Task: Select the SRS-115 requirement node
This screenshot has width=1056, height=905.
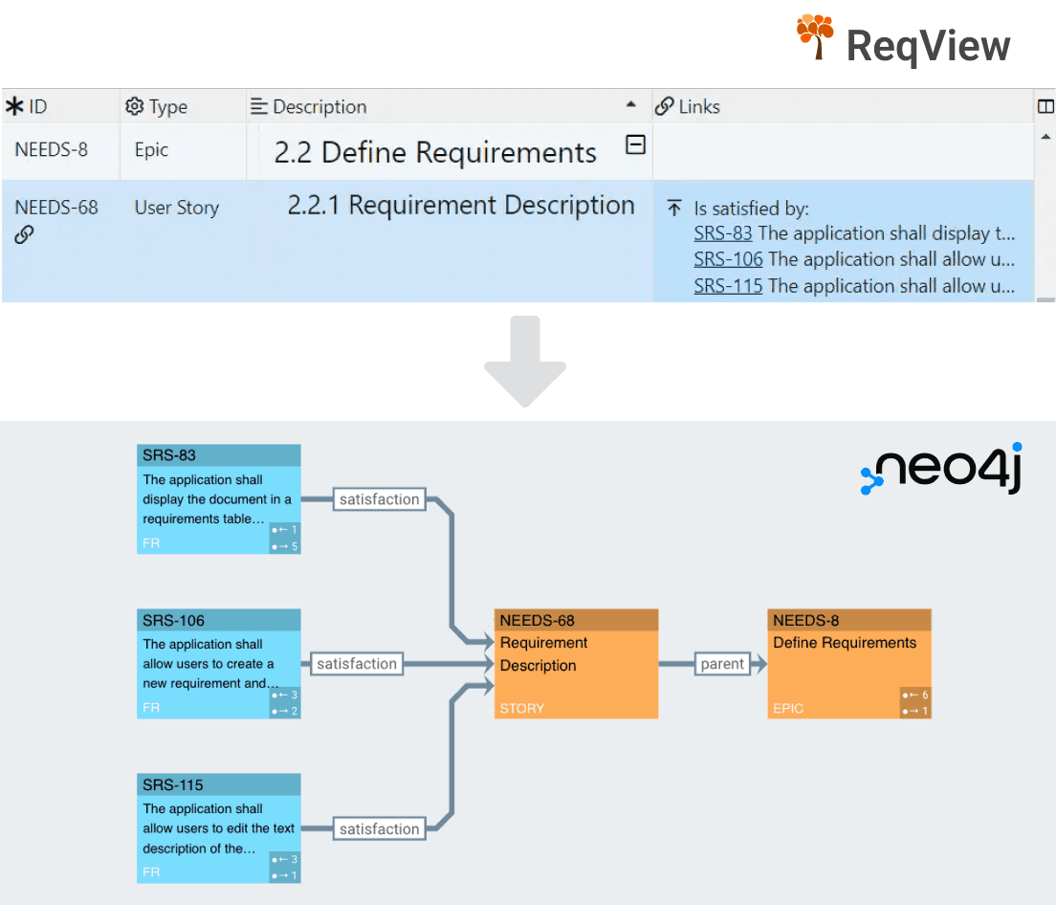Action: (218, 828)
